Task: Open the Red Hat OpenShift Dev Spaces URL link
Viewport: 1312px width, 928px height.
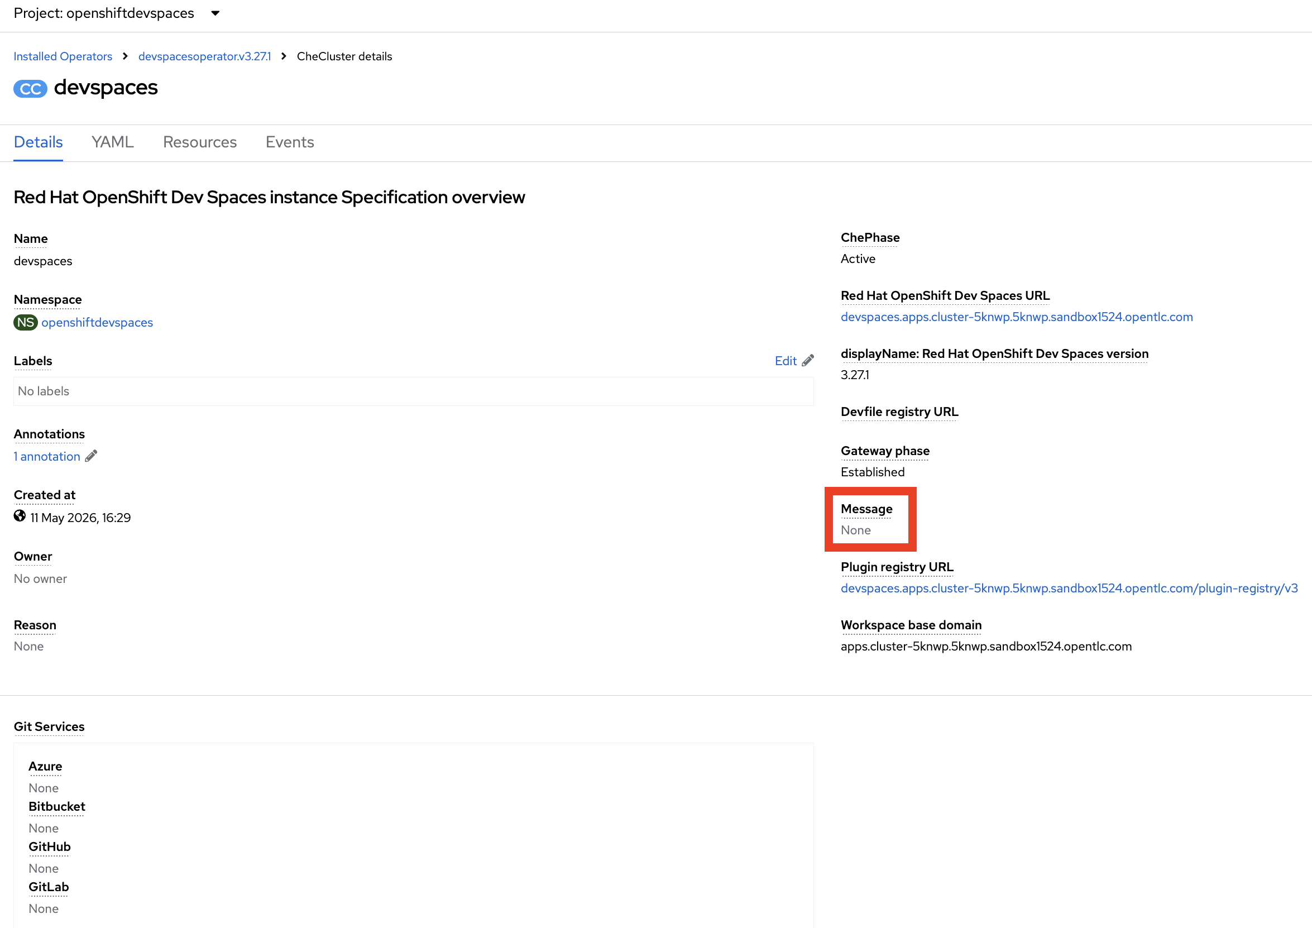Action: pyautogui.click(x=1017, y=317)
